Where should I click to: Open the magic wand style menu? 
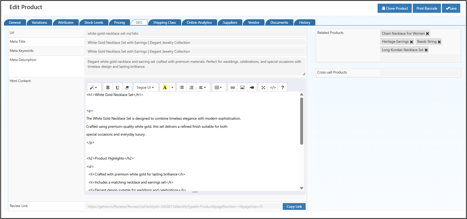[94, 87]
